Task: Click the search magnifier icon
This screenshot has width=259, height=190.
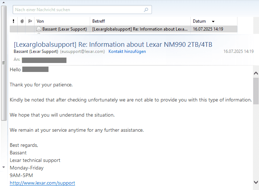Action: [x=146, y=10]
